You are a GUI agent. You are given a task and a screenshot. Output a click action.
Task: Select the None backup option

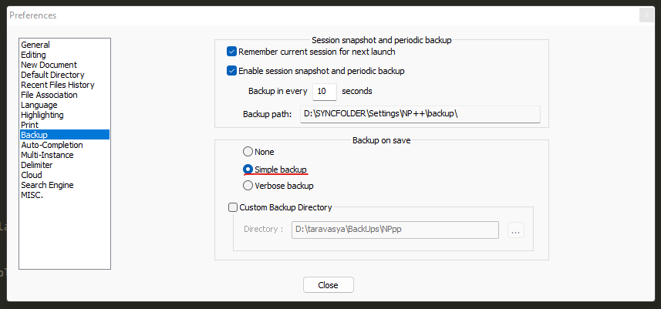(x=248, y=152)
